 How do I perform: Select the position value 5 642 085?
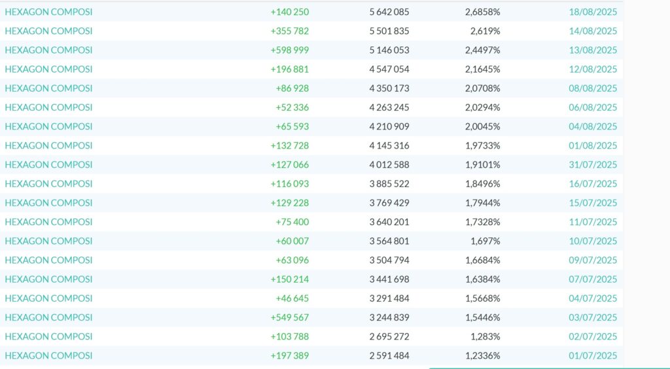pyautogui.click(x=389, y=12)
